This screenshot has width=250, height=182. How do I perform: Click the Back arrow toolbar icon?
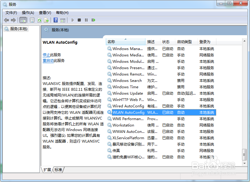6,20
